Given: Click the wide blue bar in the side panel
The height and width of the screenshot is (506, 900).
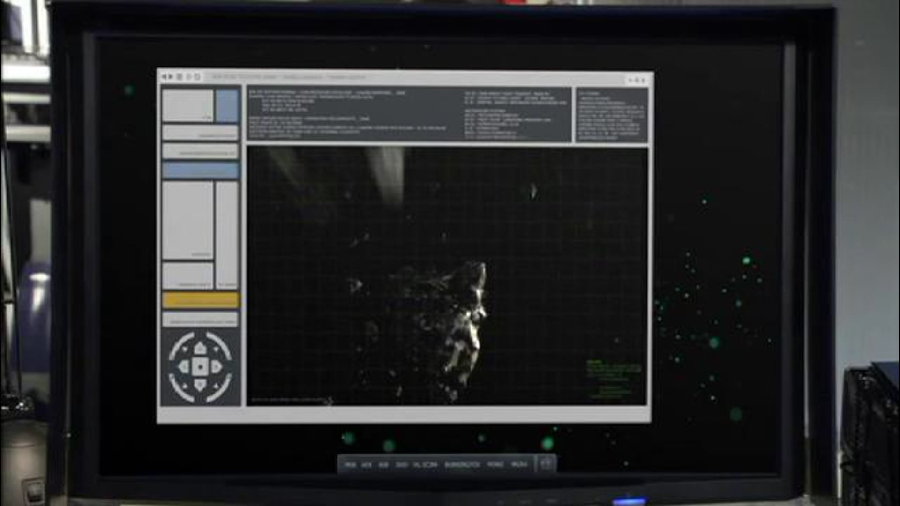Looking at the screenshot, I should [201, 170].
